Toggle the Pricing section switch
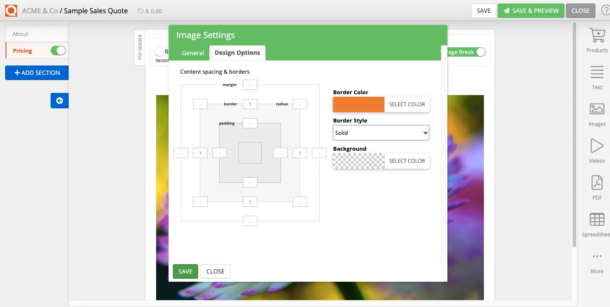Viewport: 610px width, 307px height. (x=58, y=51)
